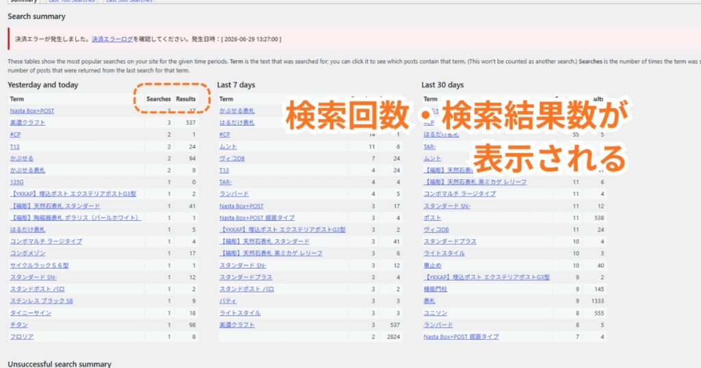701x368 pixels.
Task: Click ライトスタイル in Last 7 days table
Action: pos(240,313)
